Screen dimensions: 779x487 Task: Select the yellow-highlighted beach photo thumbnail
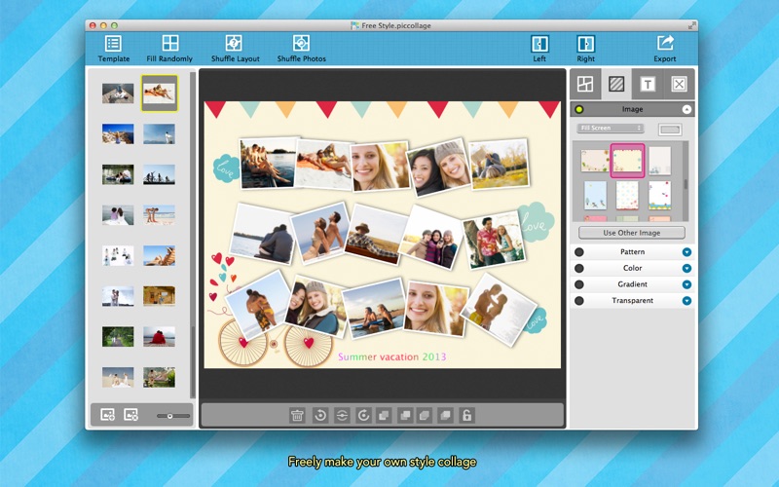[159, 94]
